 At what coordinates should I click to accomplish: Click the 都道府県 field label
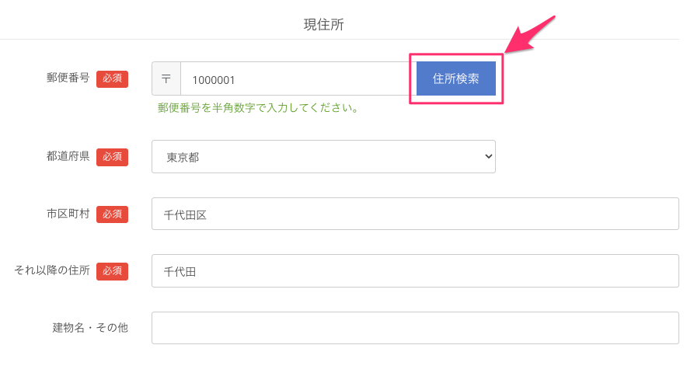tap(68, 156)
